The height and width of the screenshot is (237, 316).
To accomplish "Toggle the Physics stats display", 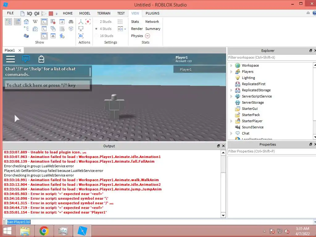I will point(137,36).
